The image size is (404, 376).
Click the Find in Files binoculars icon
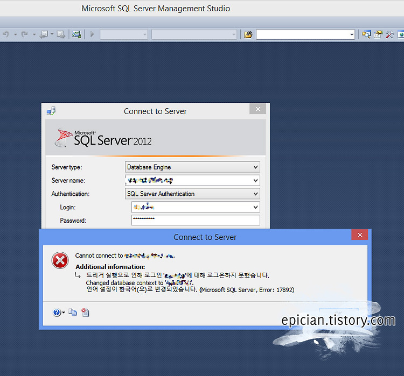click(248, 34)
